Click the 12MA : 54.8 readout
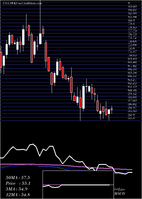The height and width of the screenshot is (199, 142). [18, 195]
